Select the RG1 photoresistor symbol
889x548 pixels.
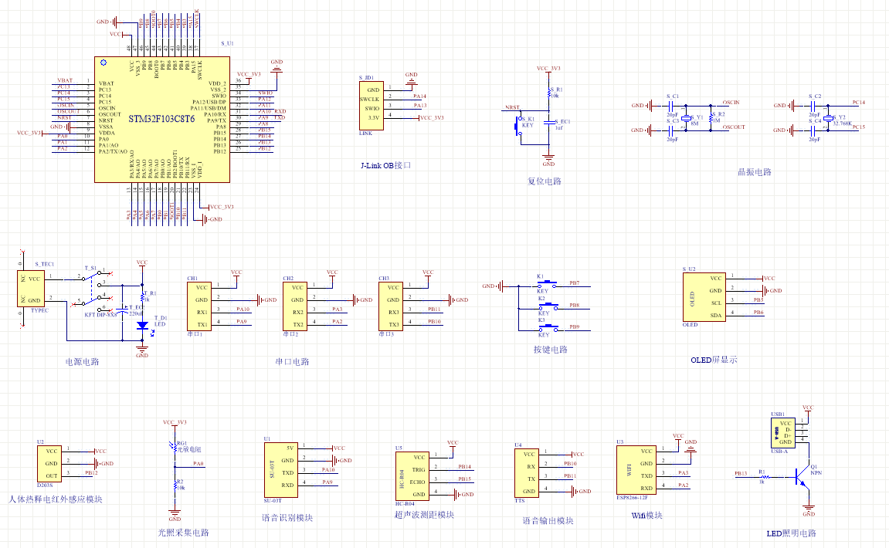(x=175, y=446)
